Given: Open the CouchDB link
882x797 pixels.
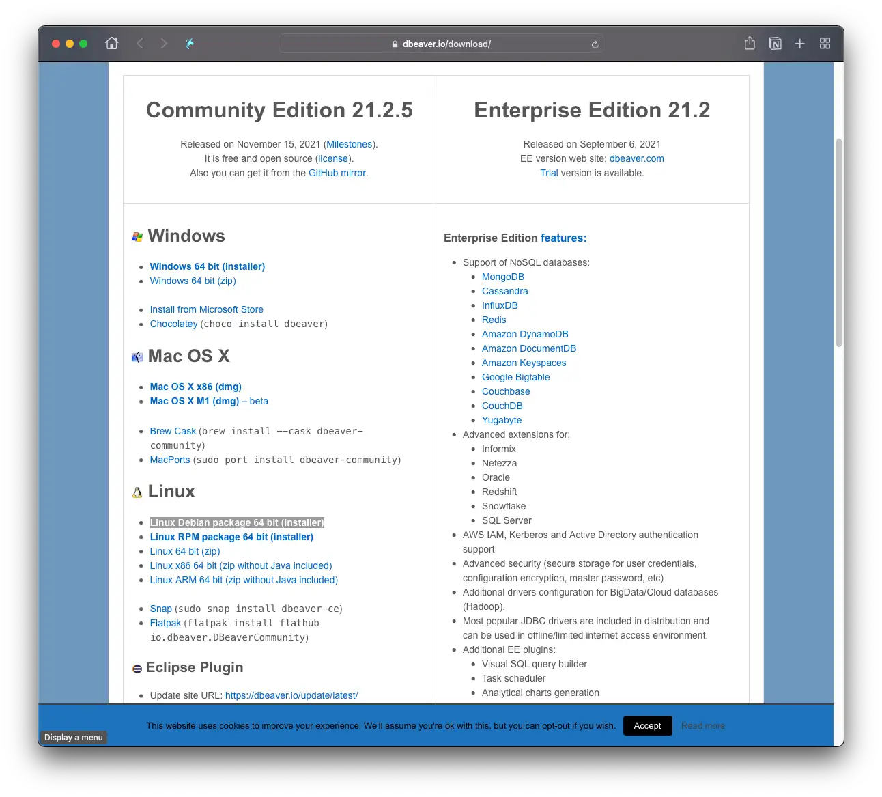Looking at the screenshot, I should click(x=502, y=406).
